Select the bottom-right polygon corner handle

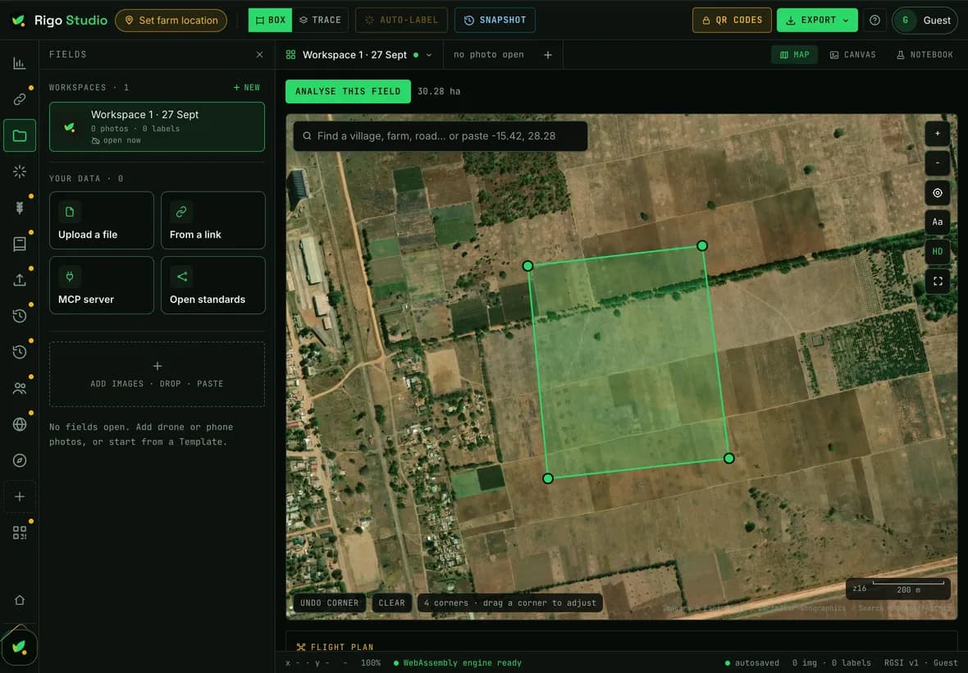pos(729,458)
